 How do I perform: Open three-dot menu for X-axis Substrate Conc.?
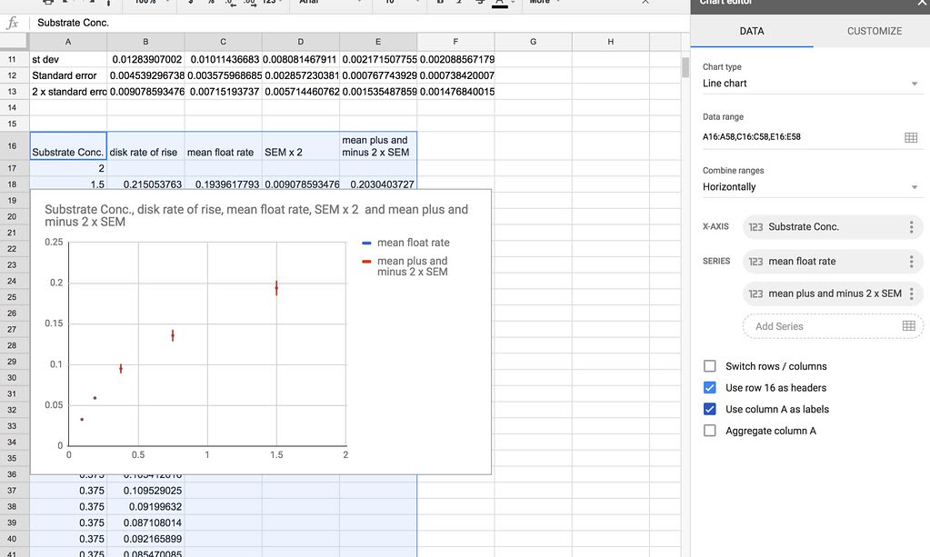pos(911,227)
